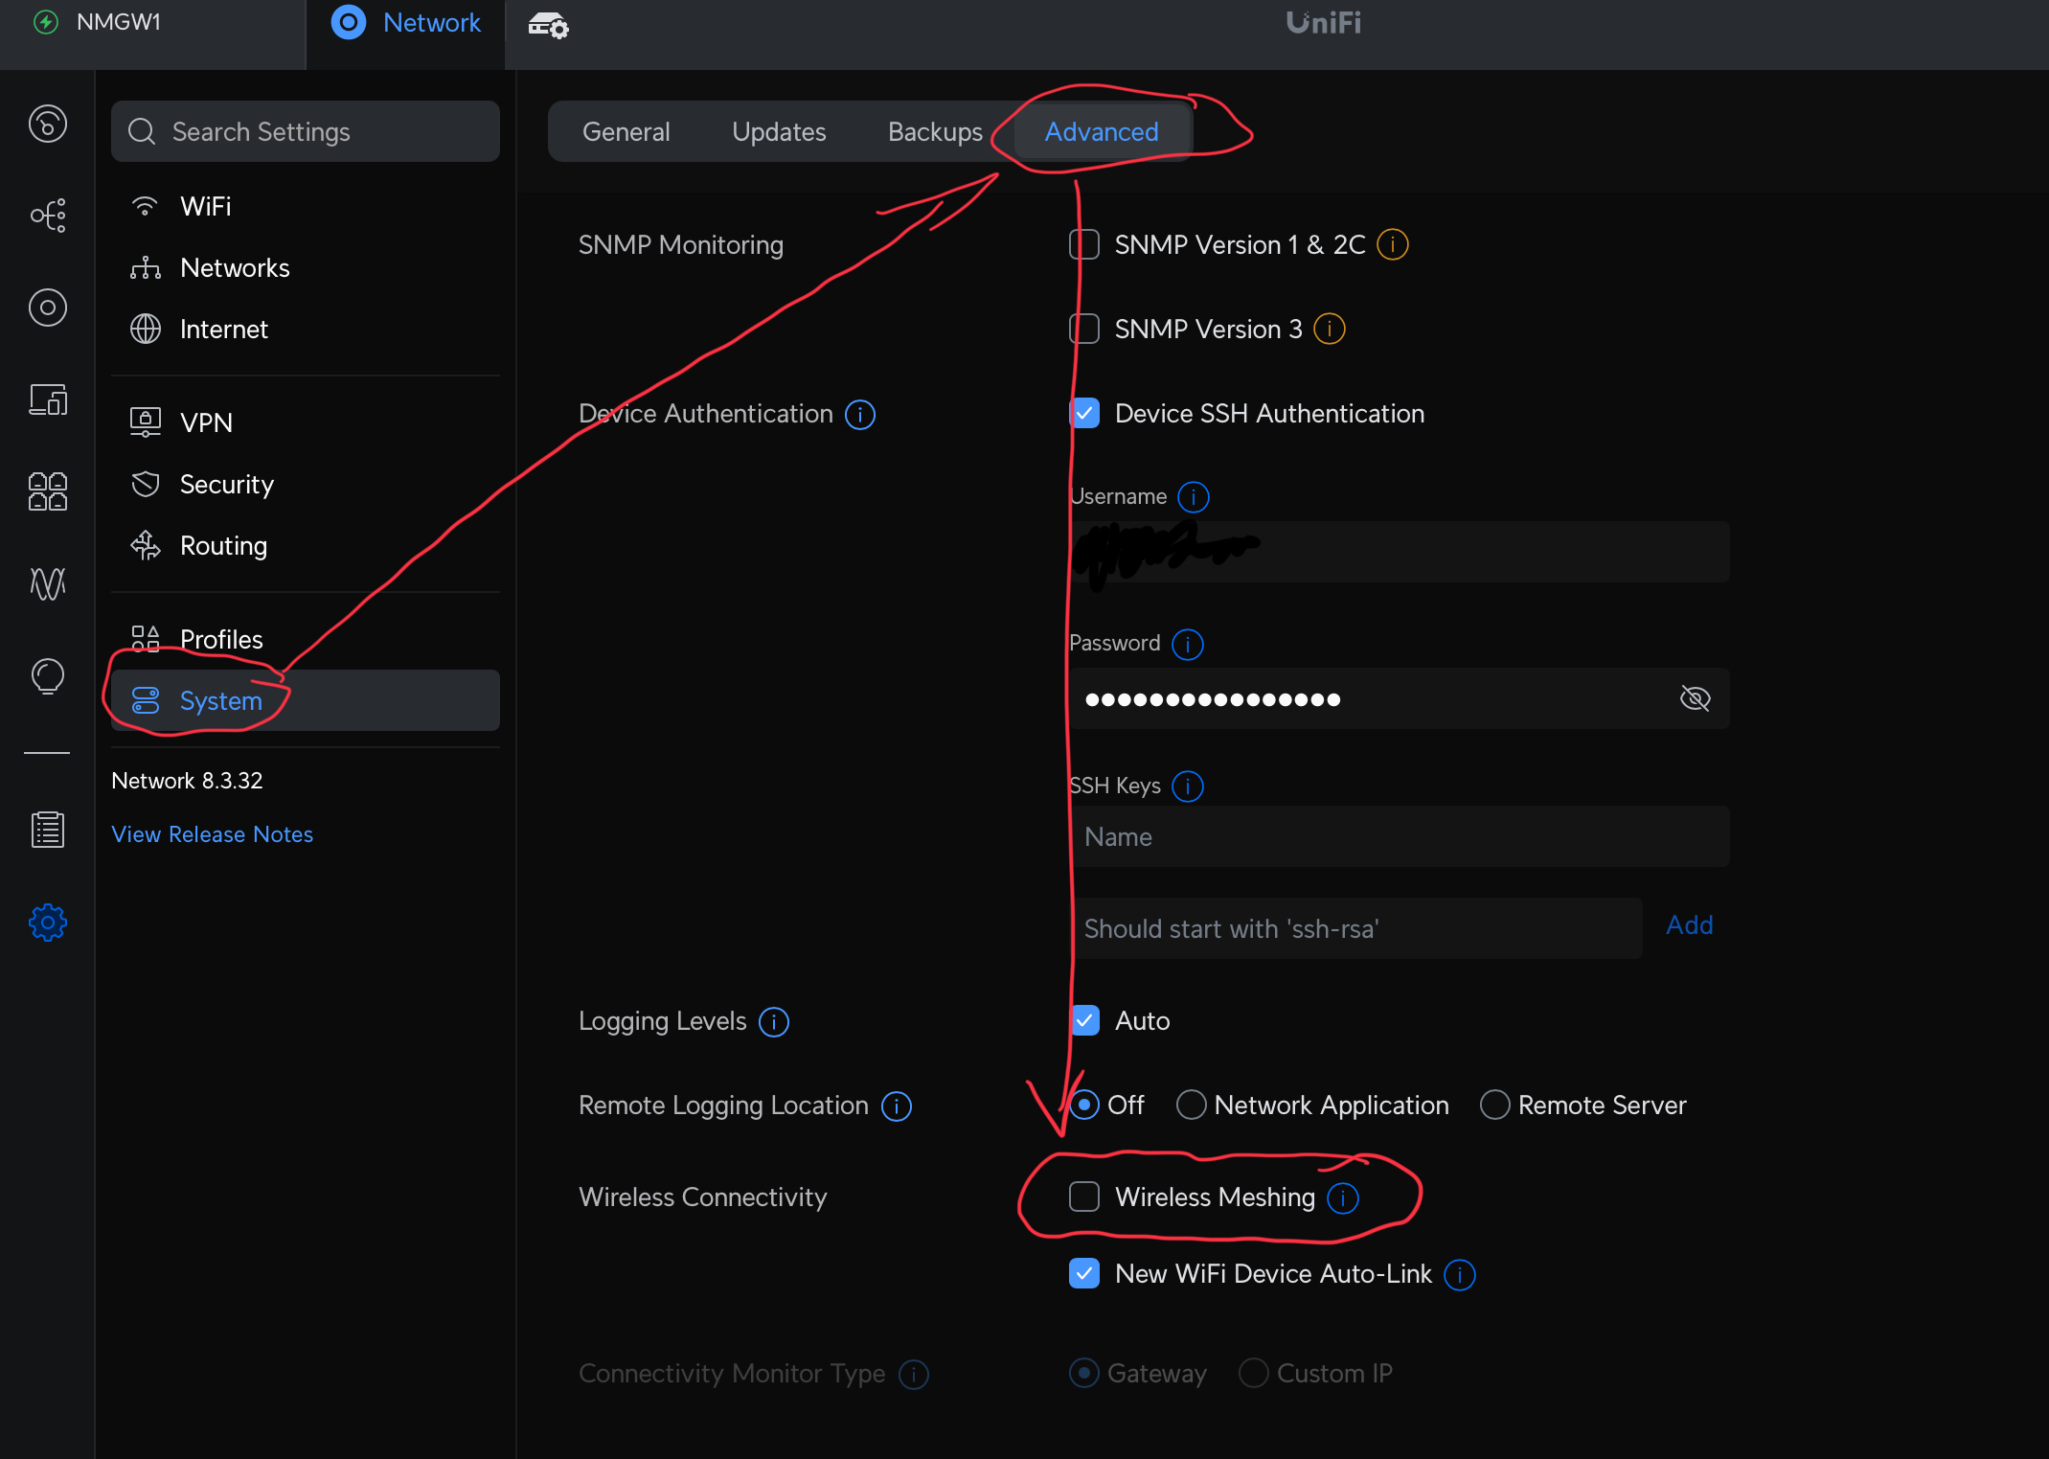Uncheck Device SSH Authentication
Viewport: 2049px width, 1459px height.
point(1084,414)
